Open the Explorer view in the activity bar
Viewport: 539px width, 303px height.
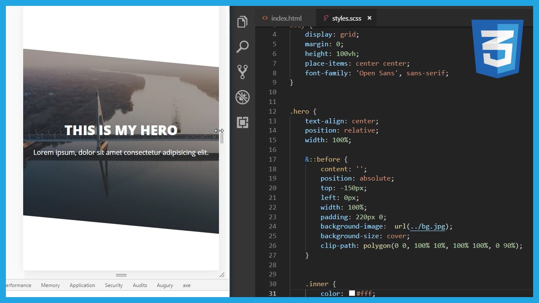coord(242,22)
